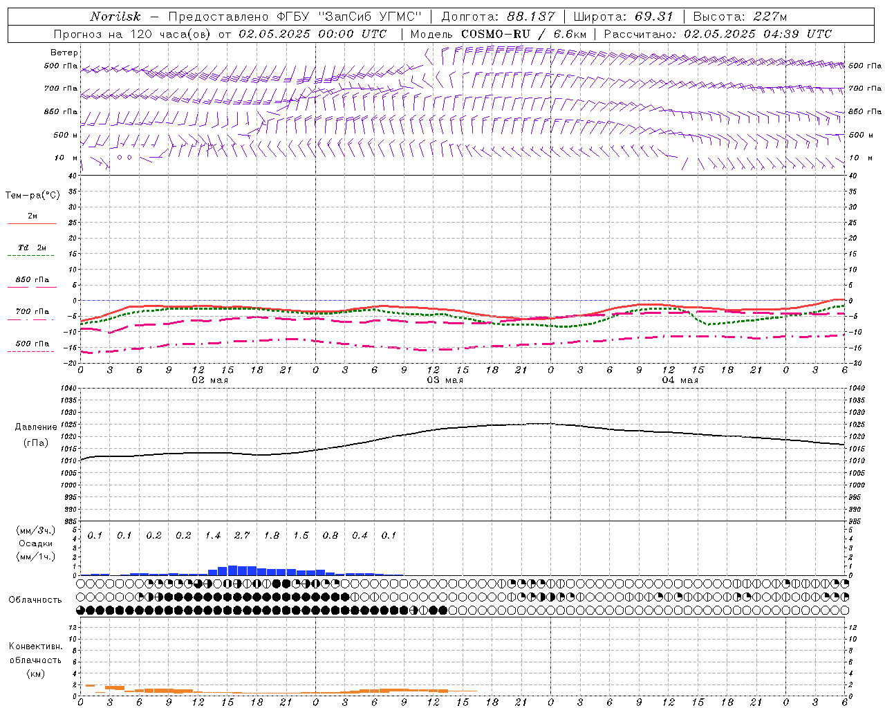Click the '850 гПа' temperature legend entry
This screenshot has width=885, height=708.
pyautogui.click(x=32, y=279)
